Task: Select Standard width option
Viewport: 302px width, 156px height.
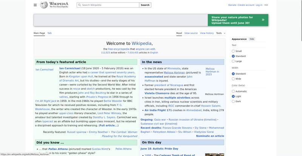Action: pos(233,74)
